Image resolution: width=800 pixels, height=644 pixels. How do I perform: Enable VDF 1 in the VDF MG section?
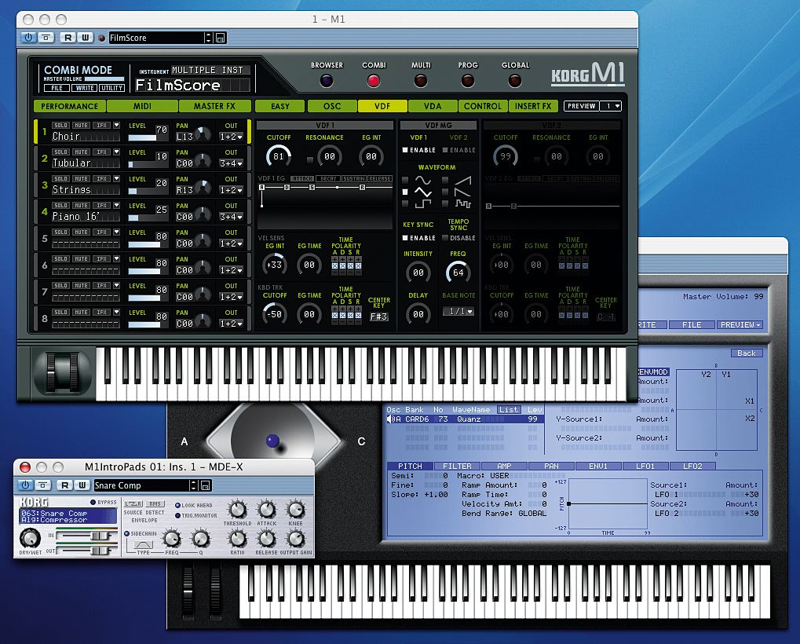click(404, 150)
